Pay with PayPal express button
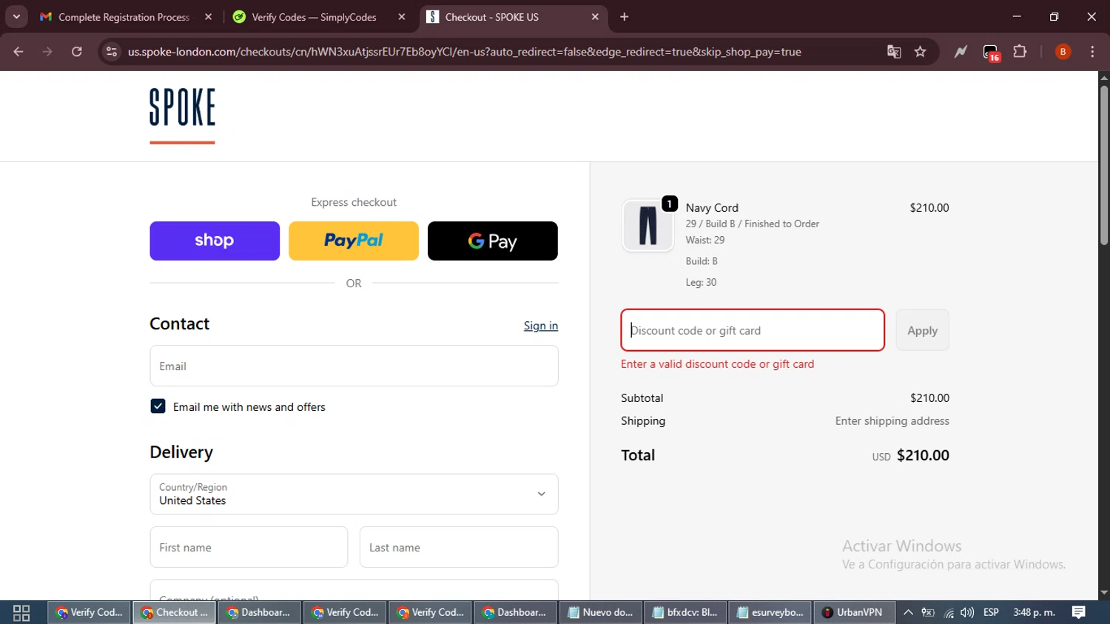The width and height of the screenshot is (1110, 624). (x=354, y=241)
